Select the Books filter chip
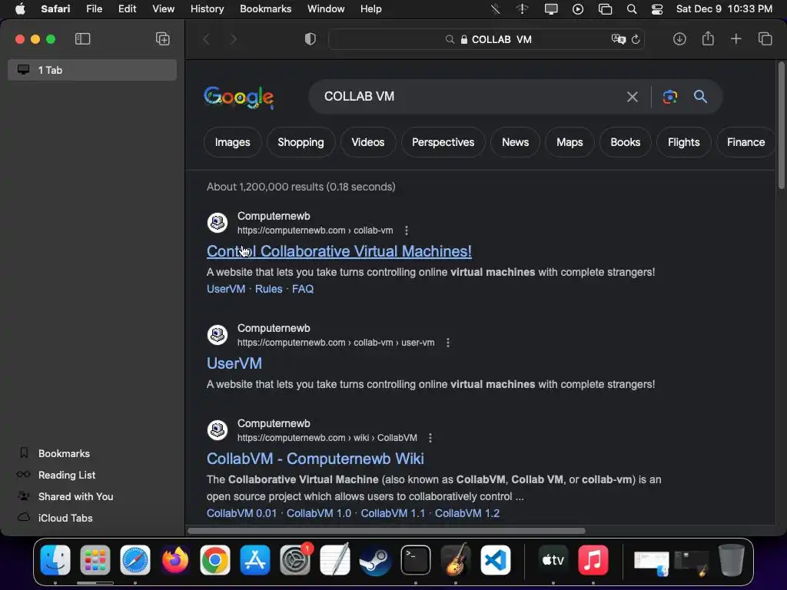 tap(626, 142)
